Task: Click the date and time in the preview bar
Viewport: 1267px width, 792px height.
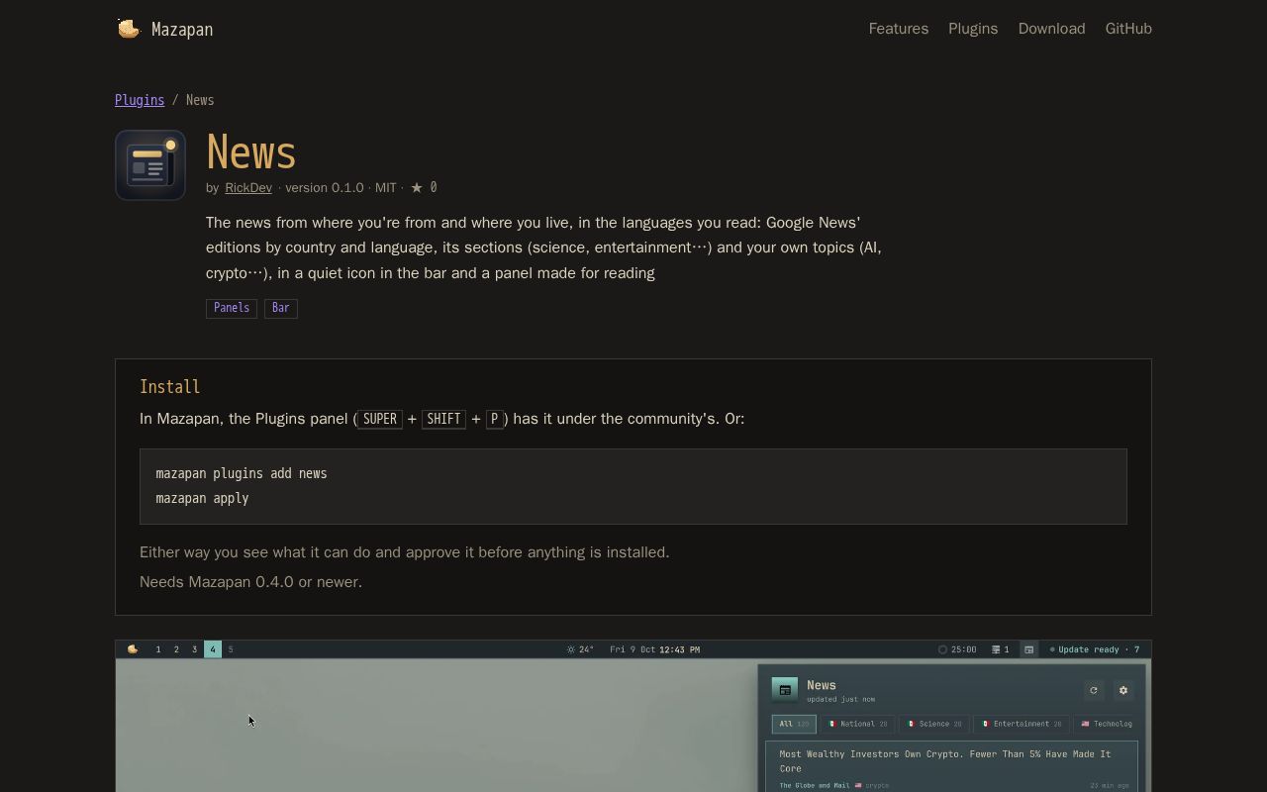Action: click(655, 649)
